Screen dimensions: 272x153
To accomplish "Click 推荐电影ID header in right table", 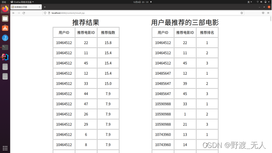I will point(185,33).
